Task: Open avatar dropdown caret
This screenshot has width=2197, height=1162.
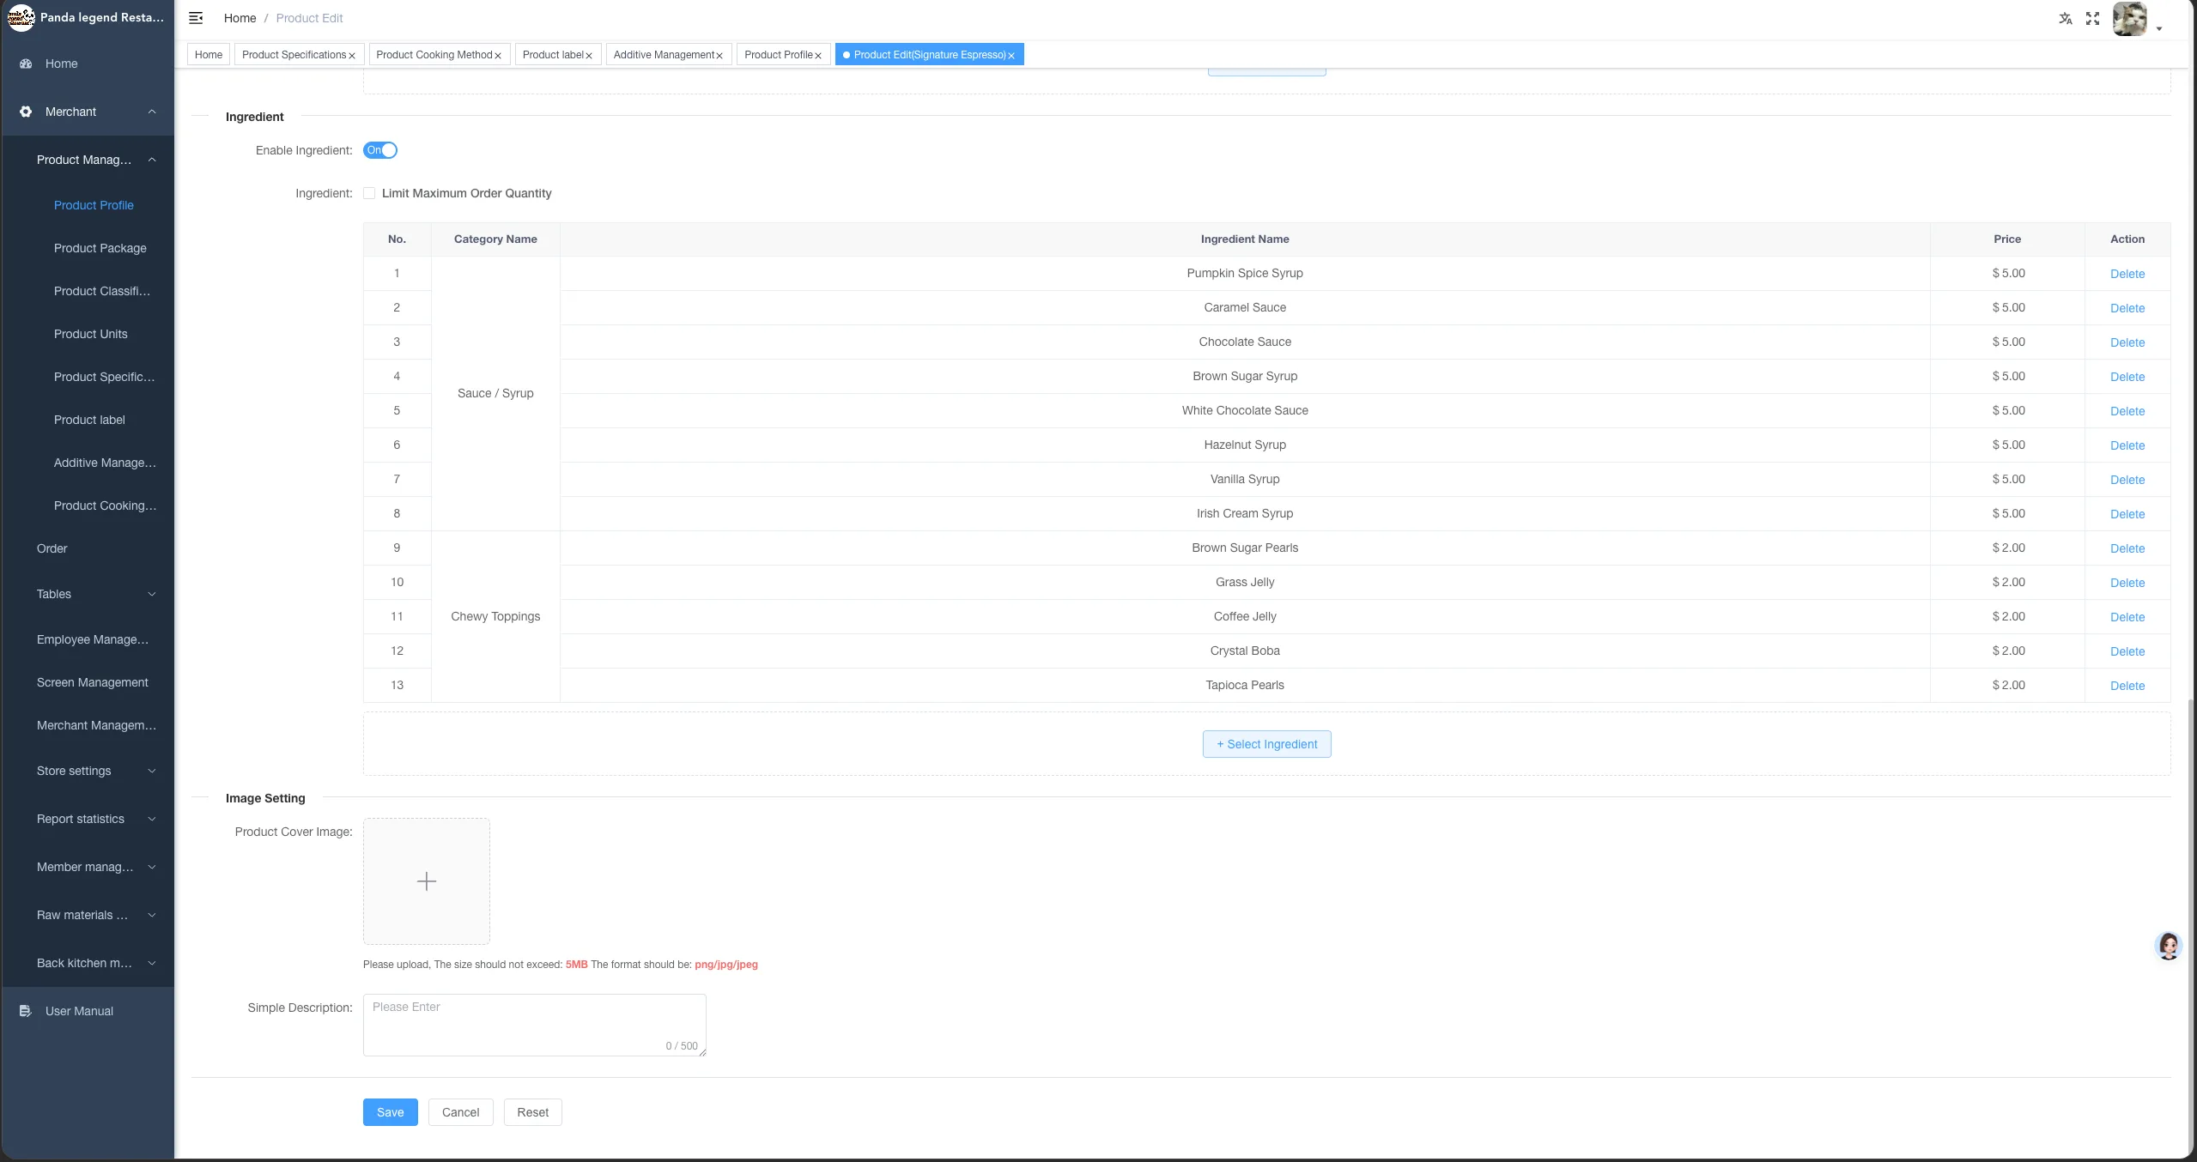Action: [2159, 29]
